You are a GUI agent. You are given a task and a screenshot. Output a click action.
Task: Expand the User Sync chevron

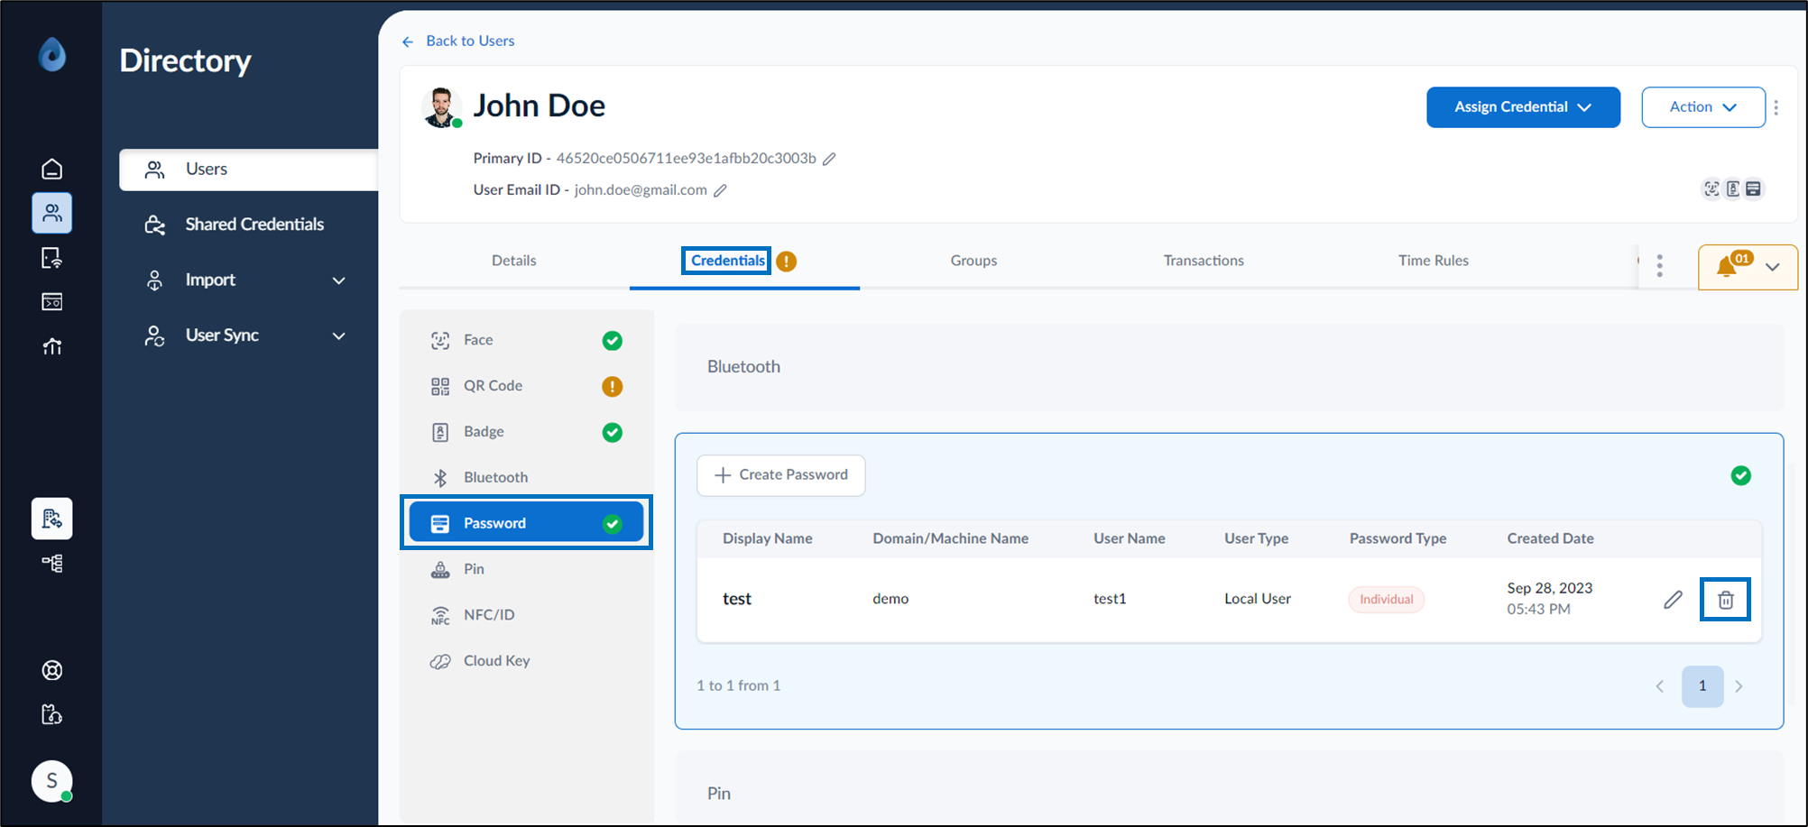tap(339, 335)
